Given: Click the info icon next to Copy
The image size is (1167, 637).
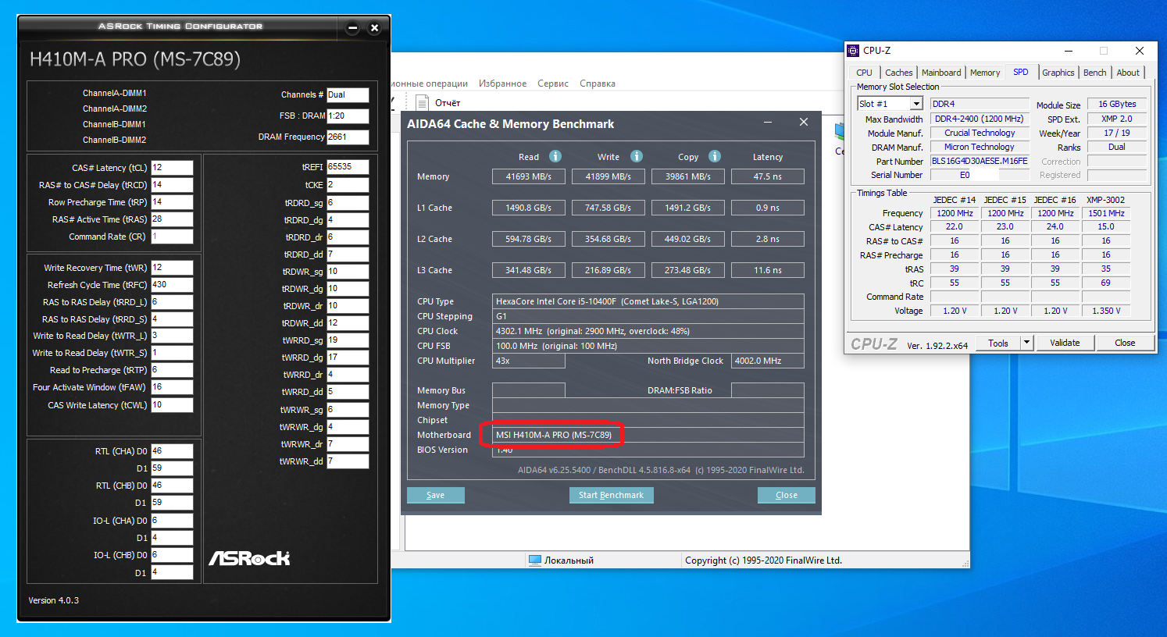Looking at the screenshot, I should [714, 156].
